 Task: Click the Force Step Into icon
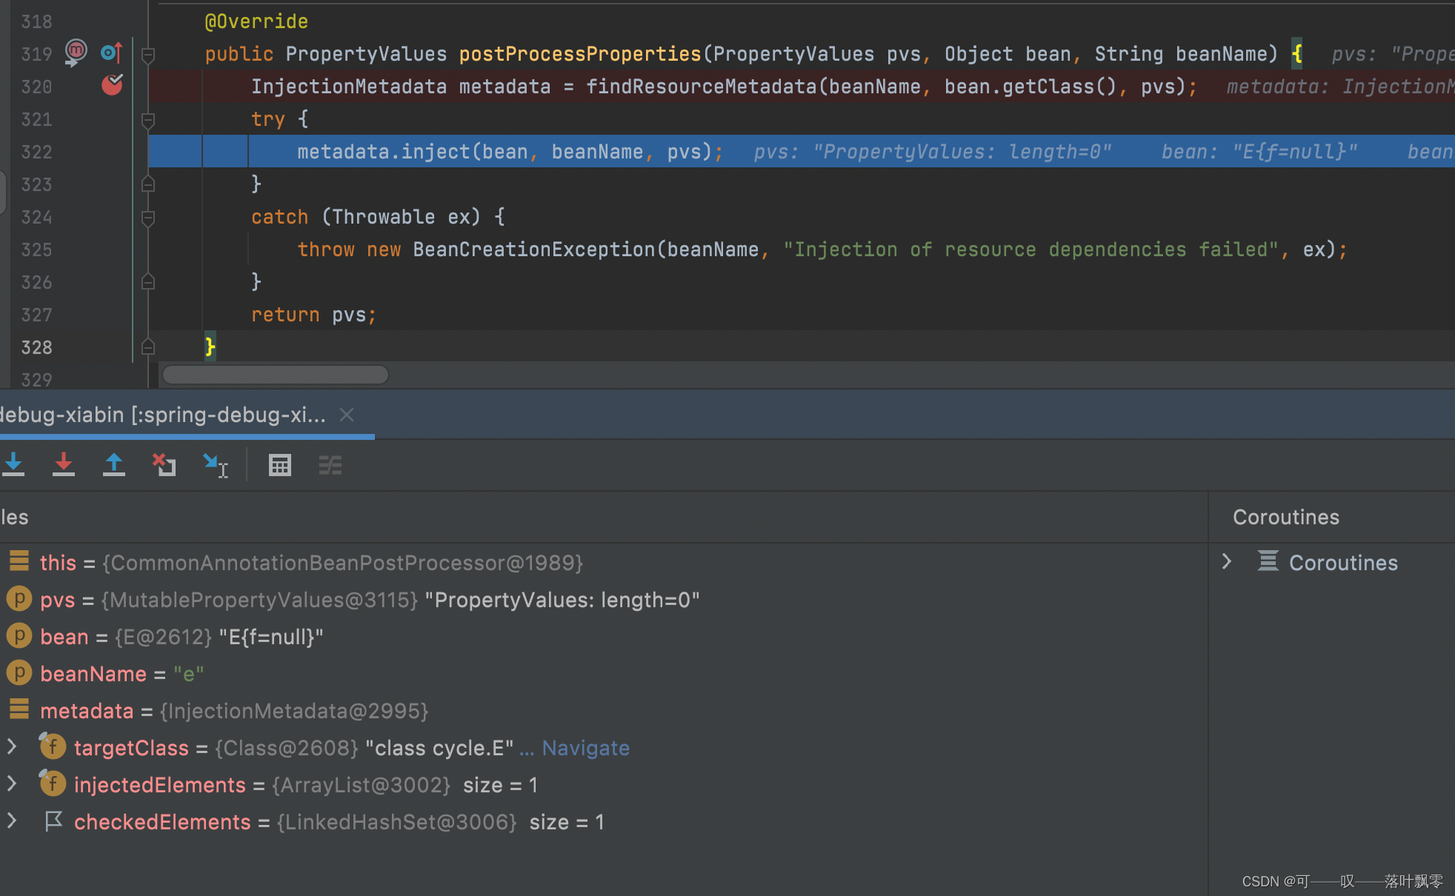(x=64, y=465)
